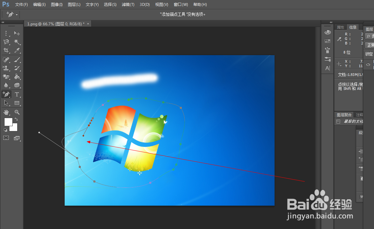This screenshot has height=229, width=374.
Task: Select the Crop tool
Action: click(6, 50)
